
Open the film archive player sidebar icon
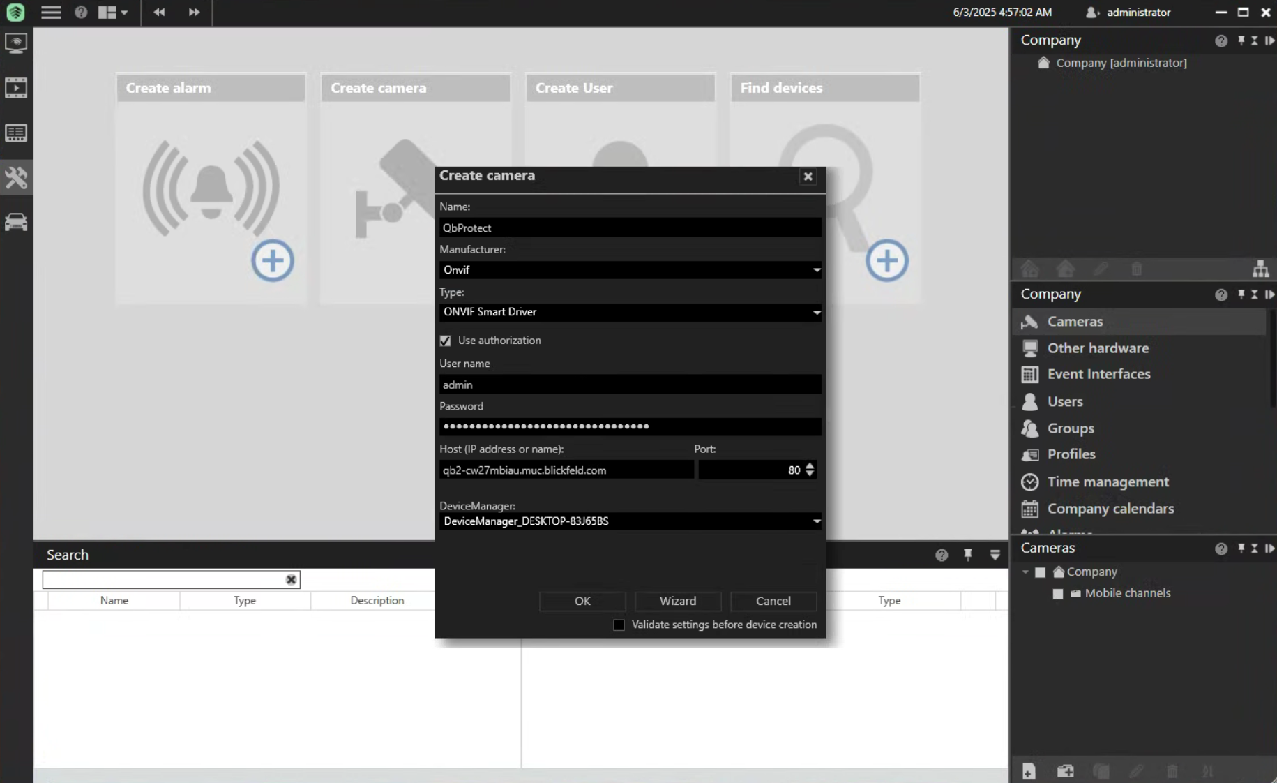pos(16,88)
